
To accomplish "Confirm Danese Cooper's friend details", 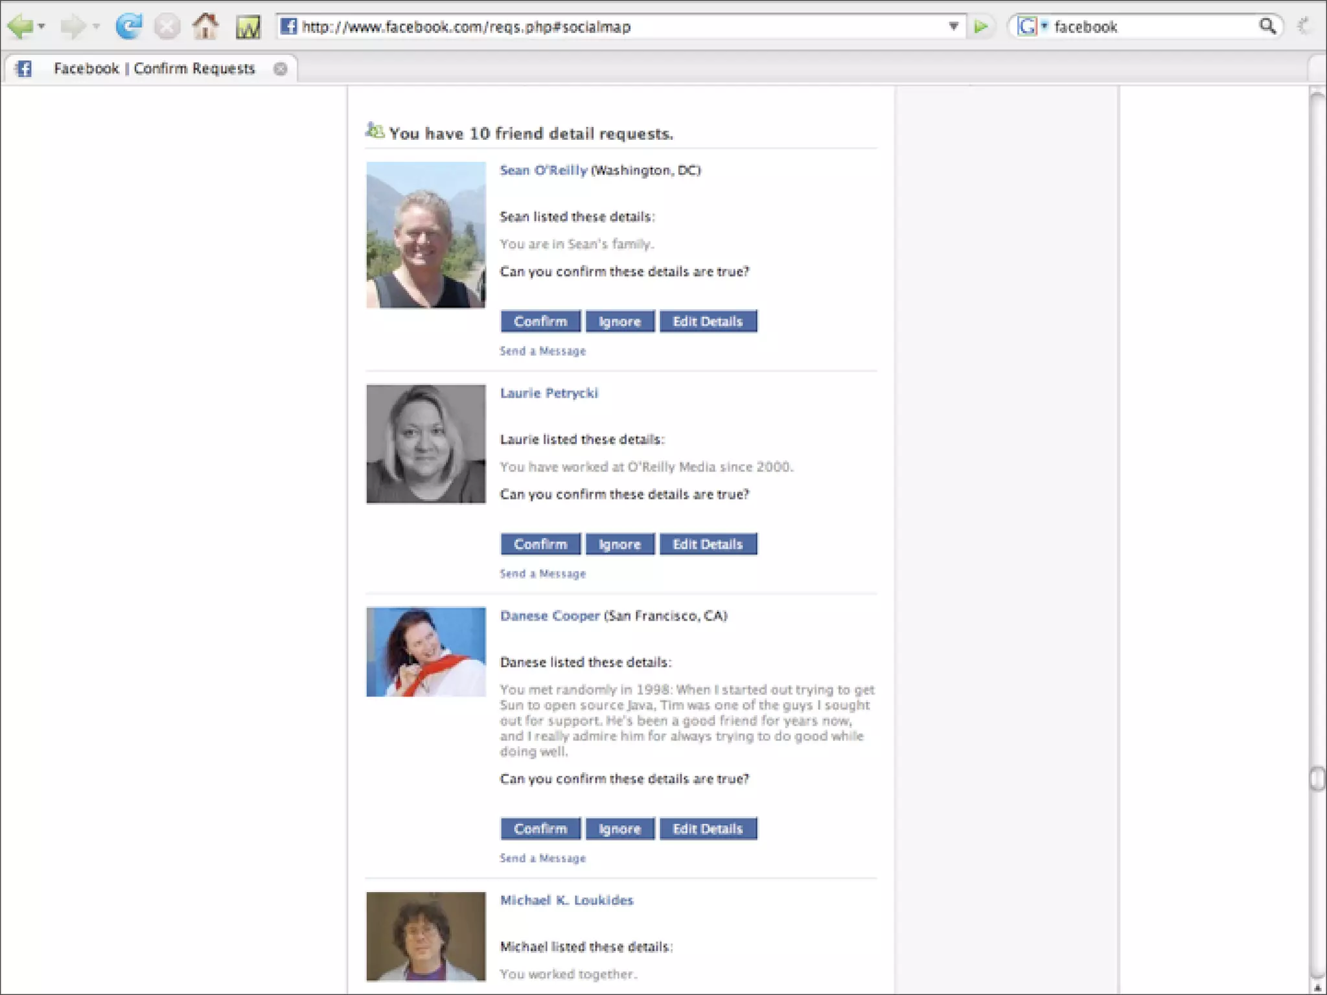I will (540, 829).
